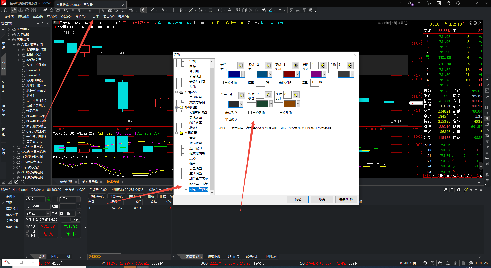This screenshot has height=268, width=491.
Task: Click the 数量 quantity input field
Action: (x=68, y=206)
